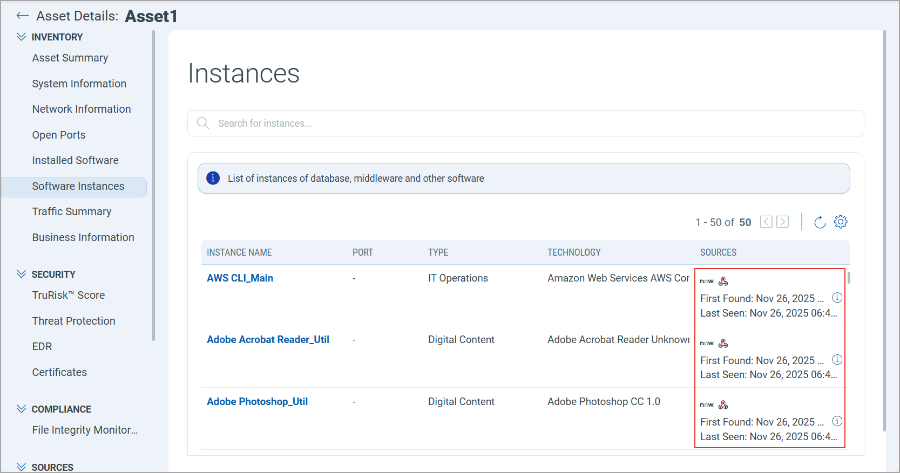Open the Adobe Photoshop_Util instance link
900x473 pixels.
[x=257, y=401]
